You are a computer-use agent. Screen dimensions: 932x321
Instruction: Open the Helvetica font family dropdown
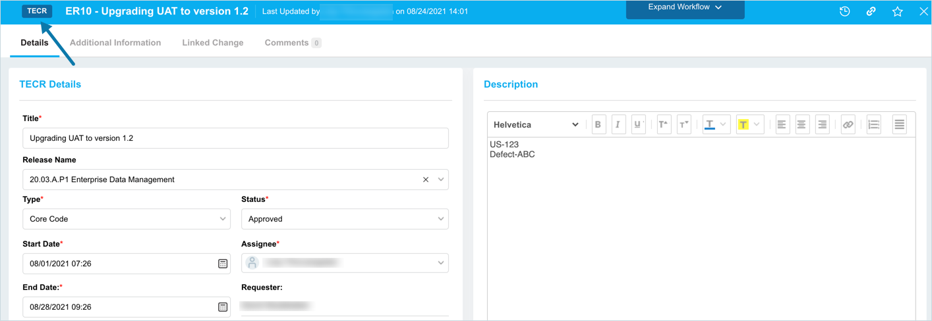point(536,125)
